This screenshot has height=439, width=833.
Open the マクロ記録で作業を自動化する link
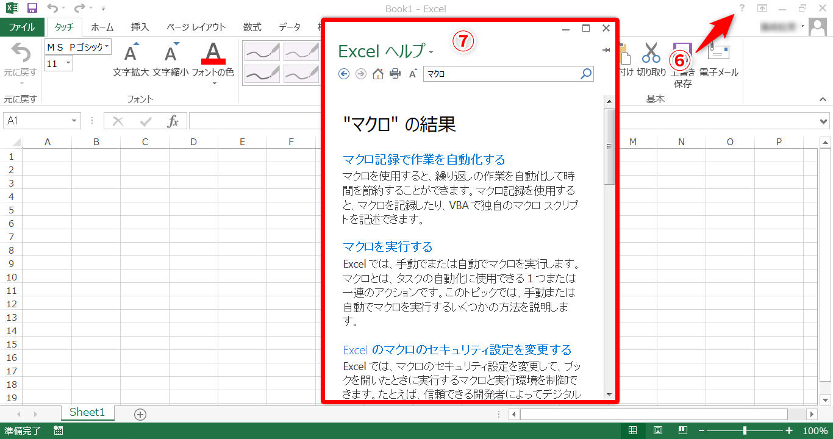[x=424, y=160]
